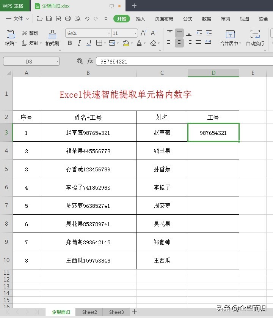
Task: Click the Save icon
Action: tap(49, 19)
